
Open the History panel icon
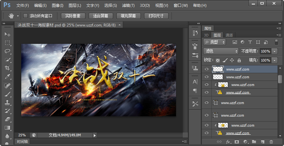(x=195, y=33)
